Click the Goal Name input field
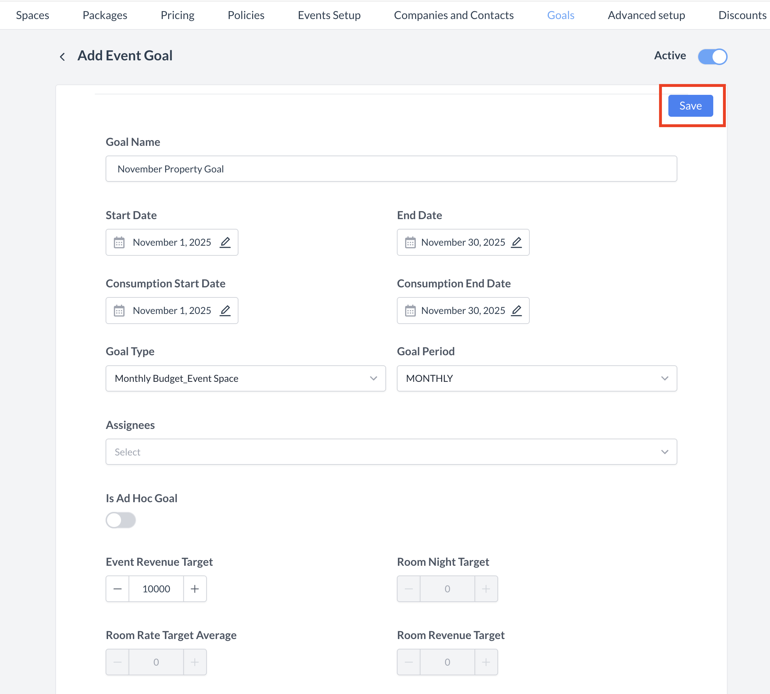 (391, 168)
